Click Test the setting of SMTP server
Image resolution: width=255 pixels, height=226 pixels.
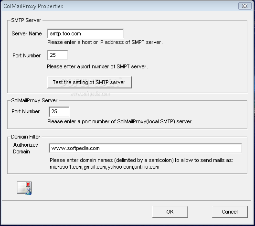click(89, 82)
